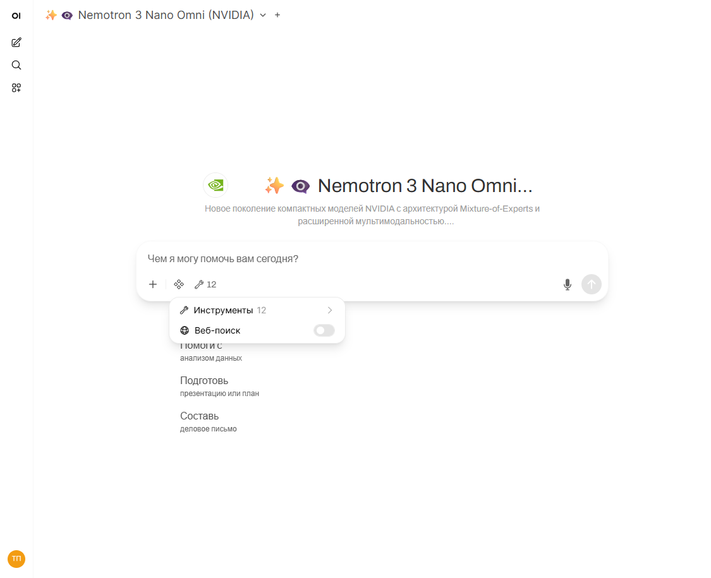The image size is (711, 578).
Task: Select Nemotron 3 Nano Omni (NVIDIA) model name
Action: pyautogui.click(x=166, y=15)
